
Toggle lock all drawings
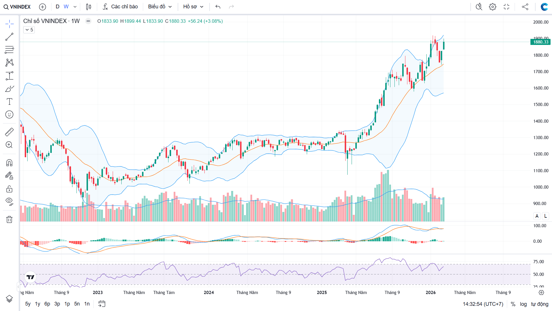click(9, 189)
